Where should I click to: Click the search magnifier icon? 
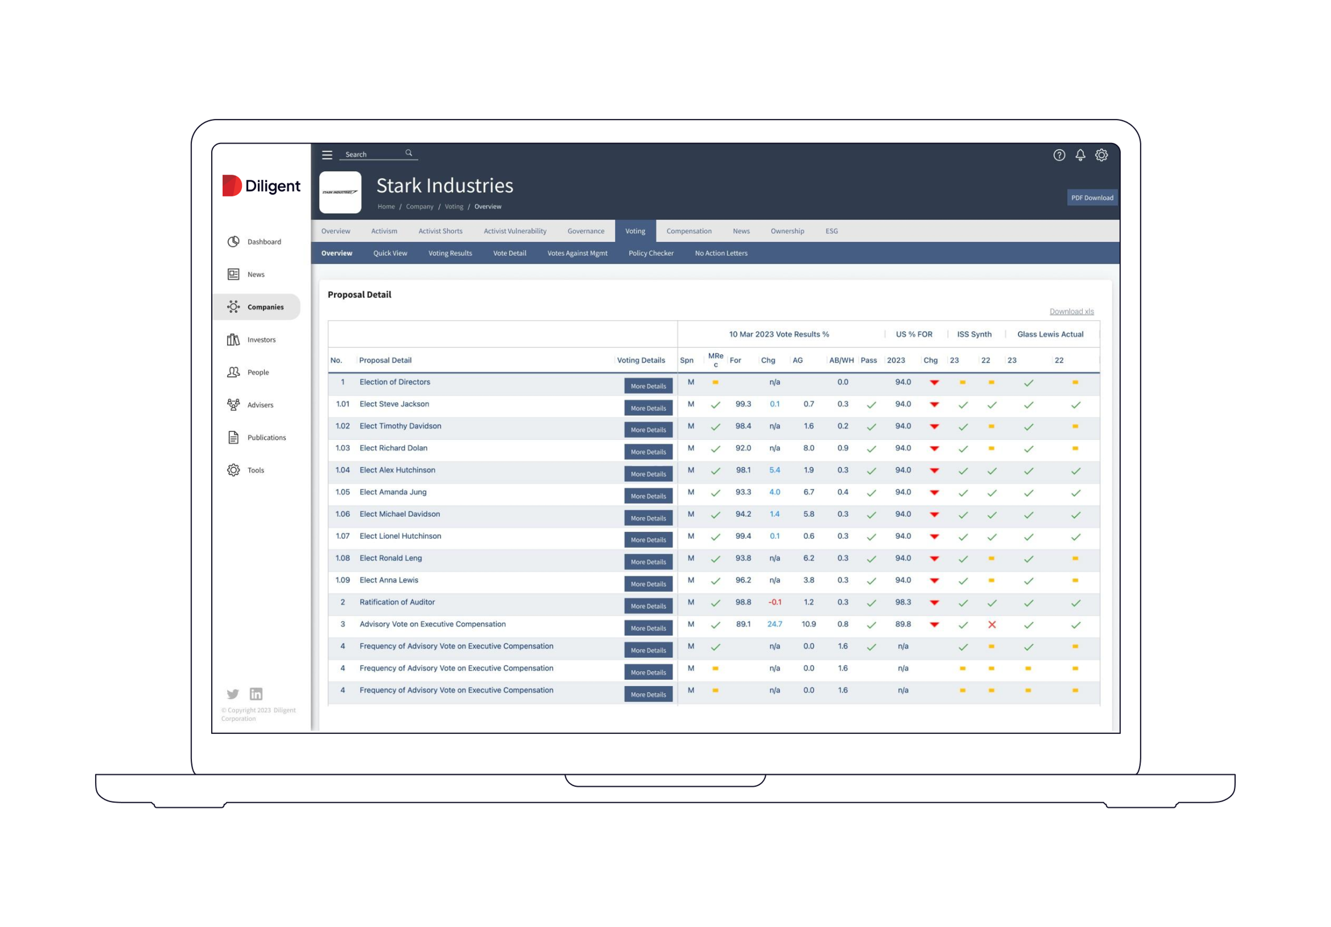coord(409,153)
